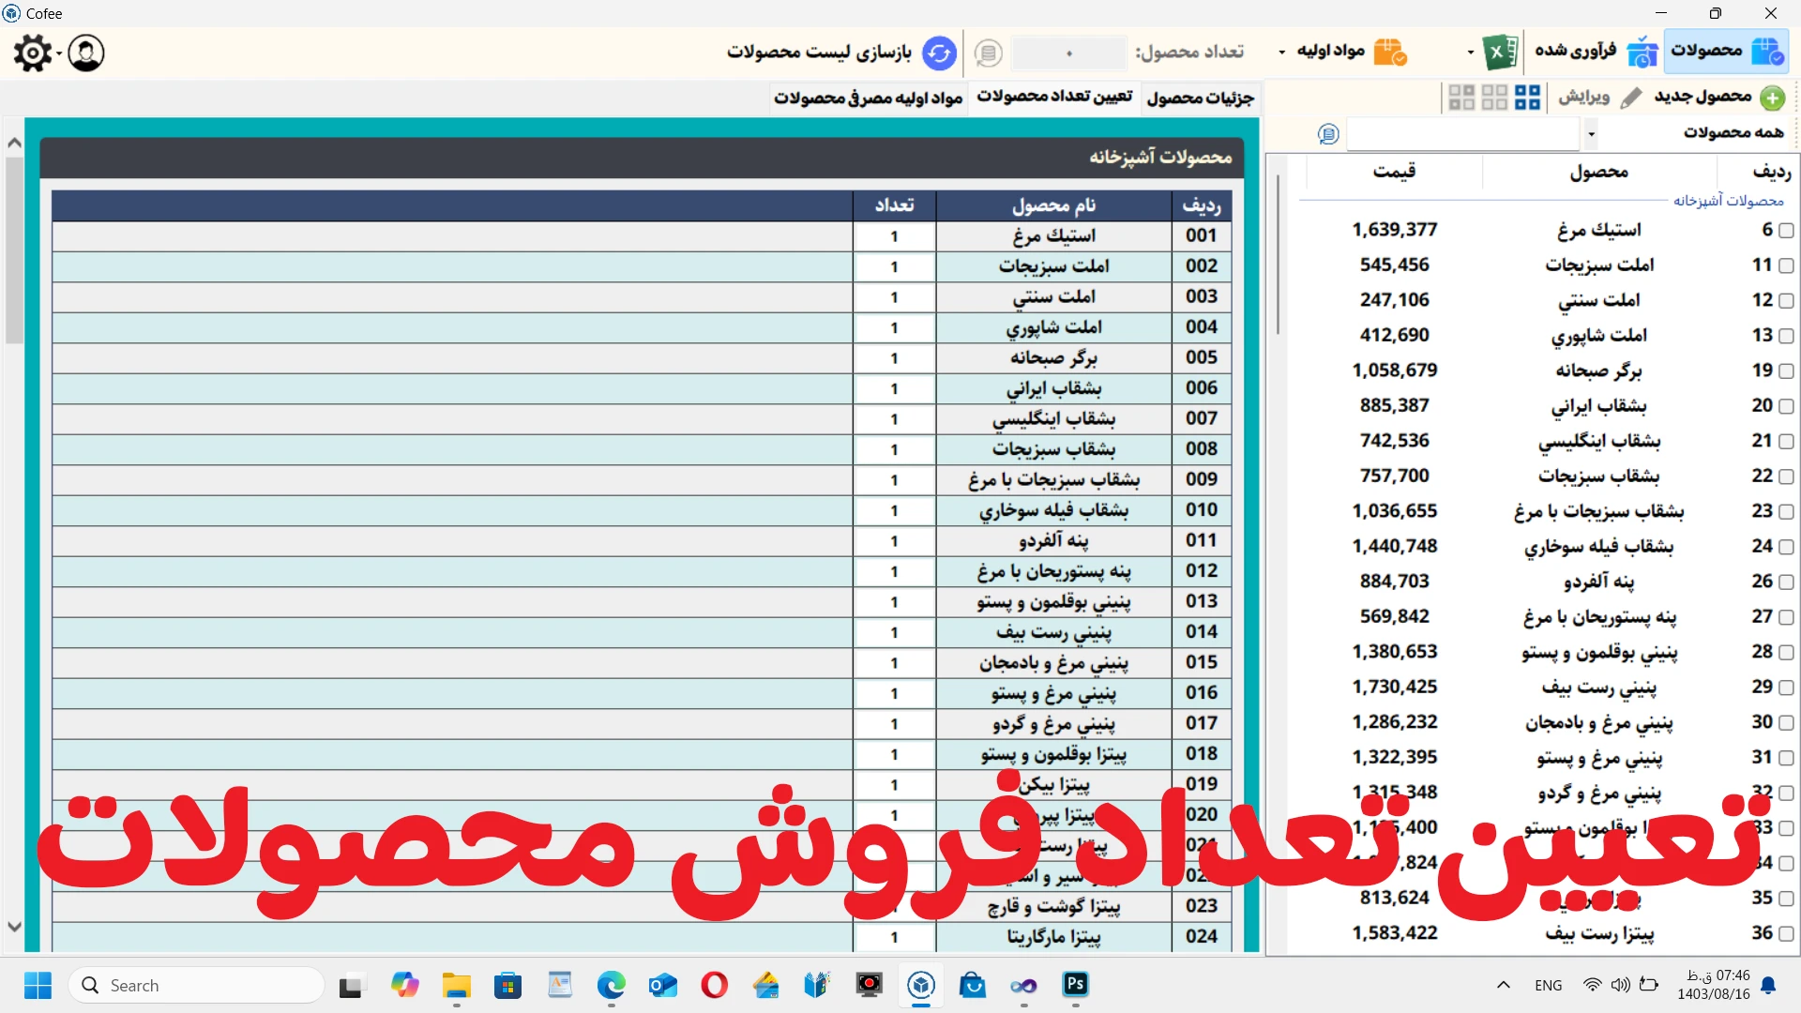Viewport: 1801px width, 1013px height.
Task: Expand the مواد اولیه dropdown arrow
Action: point(1282,53)
